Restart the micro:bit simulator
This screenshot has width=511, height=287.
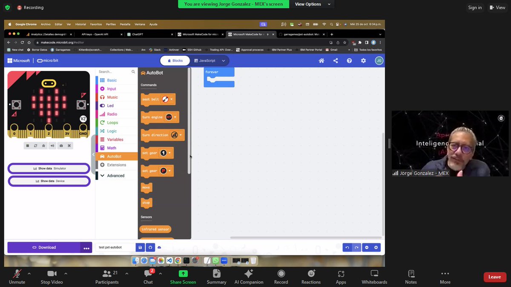(36, 146)
